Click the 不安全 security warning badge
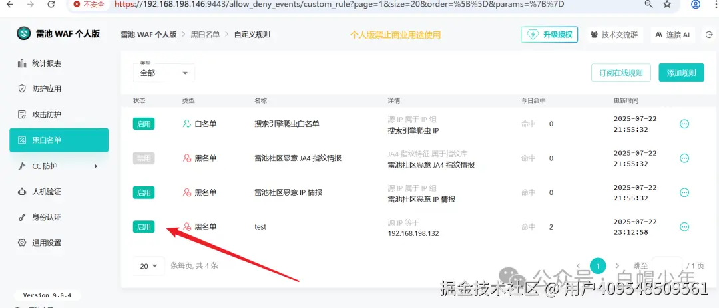Screen dimensions: 719x308 pos(89,4)
